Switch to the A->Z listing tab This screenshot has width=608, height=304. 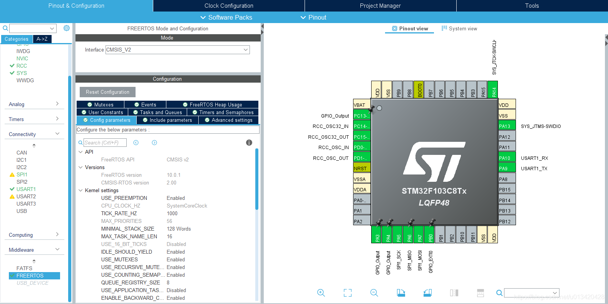click(42, 39)
